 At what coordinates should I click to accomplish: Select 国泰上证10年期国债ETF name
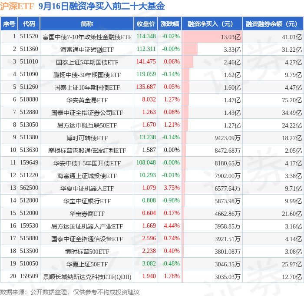[x=87, y=87]
